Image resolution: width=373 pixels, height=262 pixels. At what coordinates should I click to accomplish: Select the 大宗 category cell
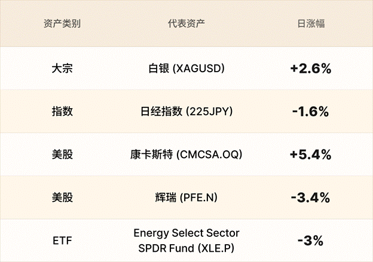[62, 69]
